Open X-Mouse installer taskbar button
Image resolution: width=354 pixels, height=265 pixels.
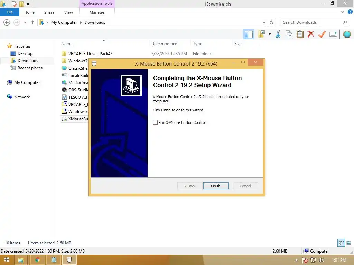pos(69,260)
